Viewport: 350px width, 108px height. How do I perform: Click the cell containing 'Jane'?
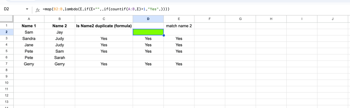(29, 45)
